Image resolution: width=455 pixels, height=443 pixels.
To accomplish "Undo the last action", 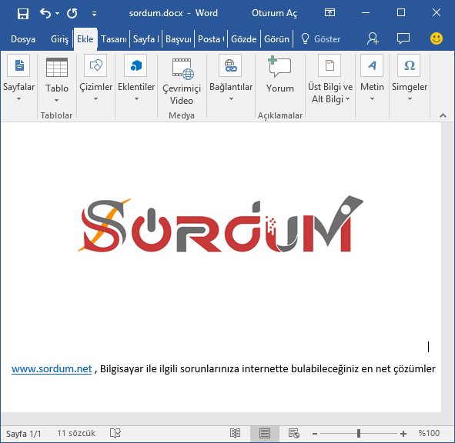I will [x=45, y=13].
